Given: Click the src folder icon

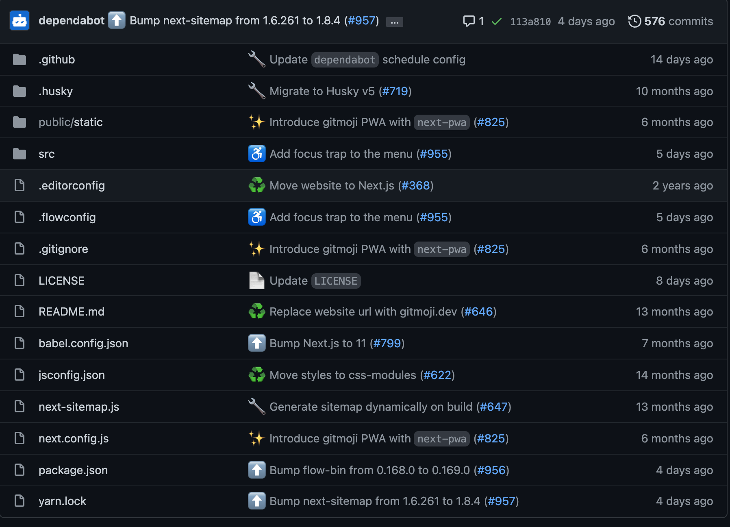Looking at the screenshot, I should point(20,154).
